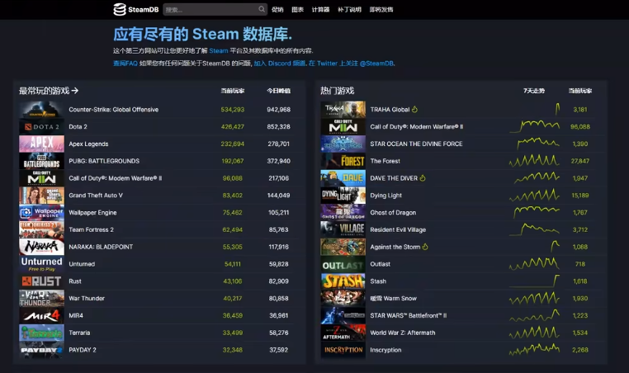Open the Apex Legends title link
Screen dimensions: 629x373
point(88,144)
